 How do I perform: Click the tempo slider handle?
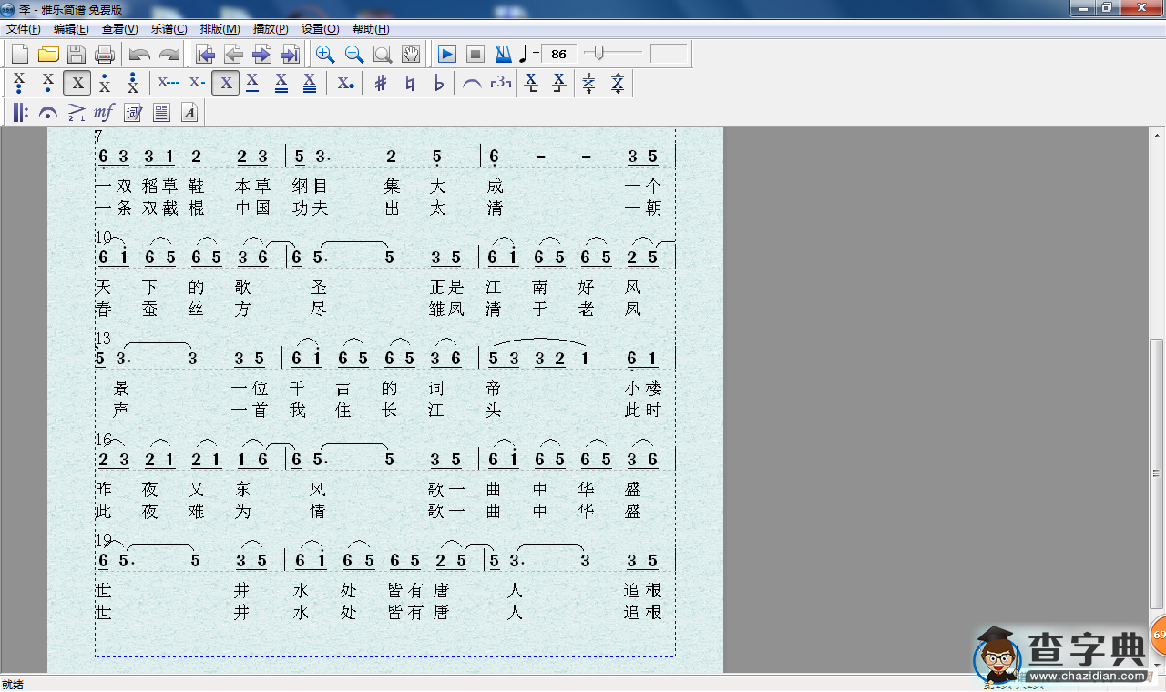click(x=598, y=54)
